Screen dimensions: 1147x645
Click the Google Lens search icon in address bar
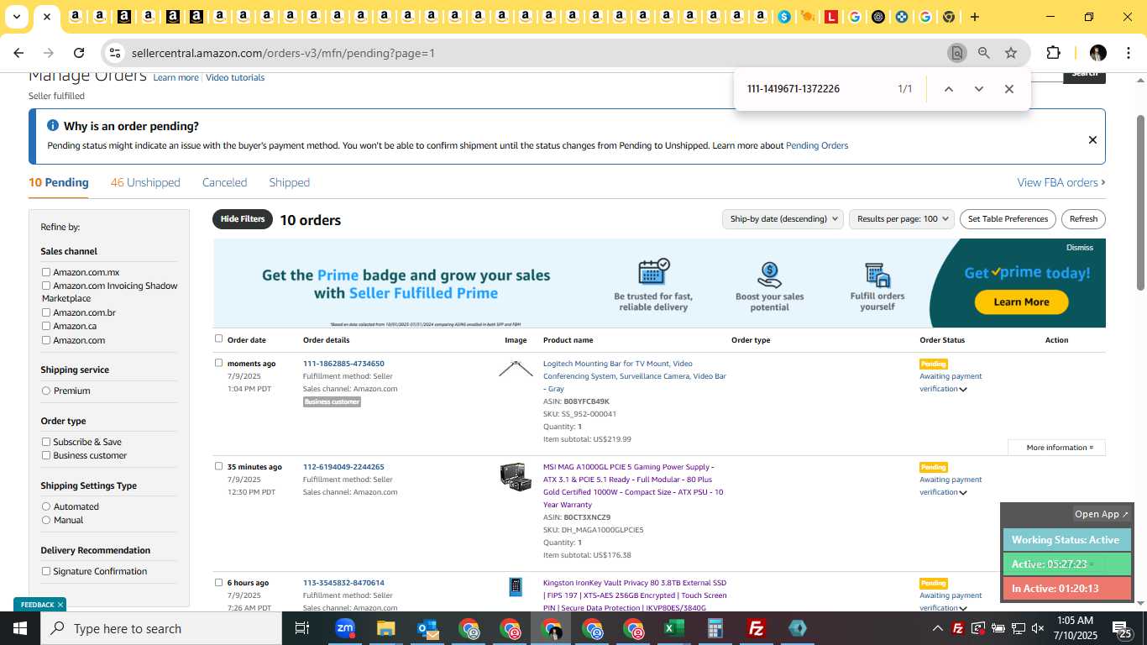[956, 53]
